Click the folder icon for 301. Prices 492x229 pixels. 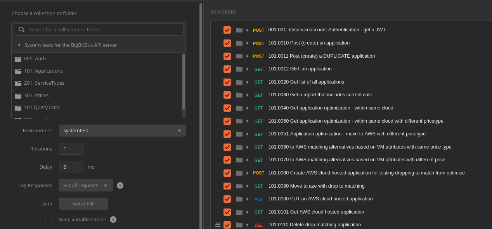click(x=18, y=96)
